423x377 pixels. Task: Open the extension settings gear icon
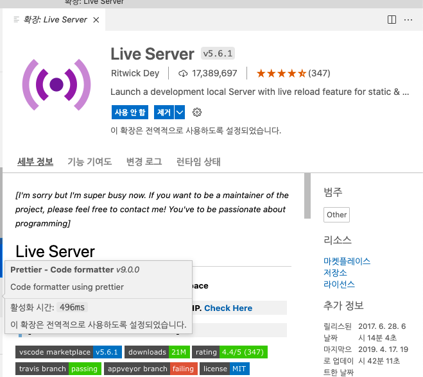197,112
